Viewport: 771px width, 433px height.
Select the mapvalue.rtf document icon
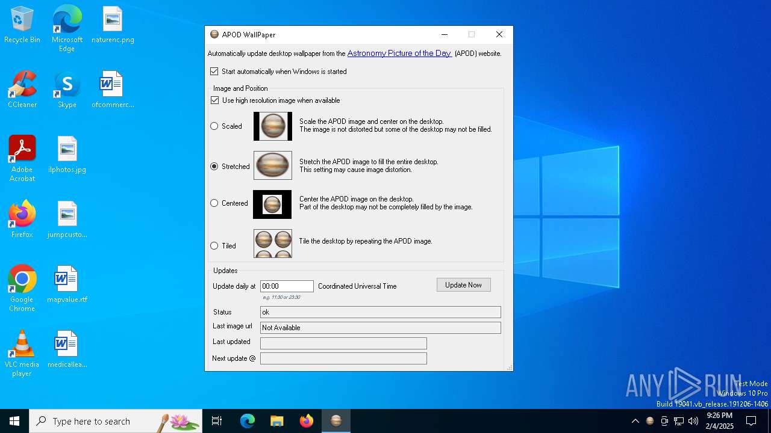[x=67, y=284]
